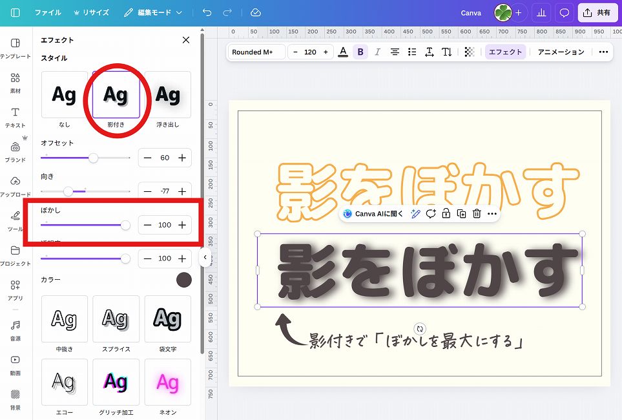The width and height of the screenshot is (622, 420).
Task: Click the redo arrow icon
Action: pos(227,12)
